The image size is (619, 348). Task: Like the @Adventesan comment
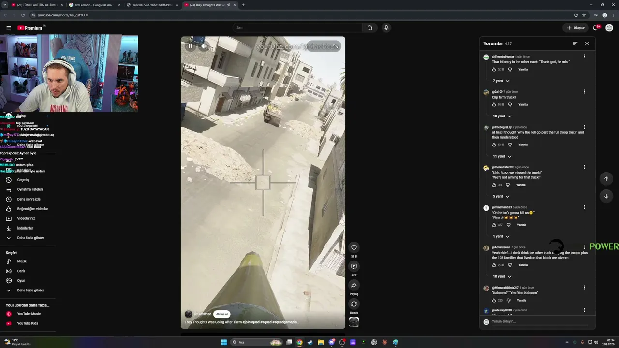494,265
